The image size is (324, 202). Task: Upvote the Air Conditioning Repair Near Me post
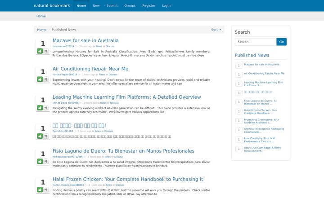[x=40, y=79]
